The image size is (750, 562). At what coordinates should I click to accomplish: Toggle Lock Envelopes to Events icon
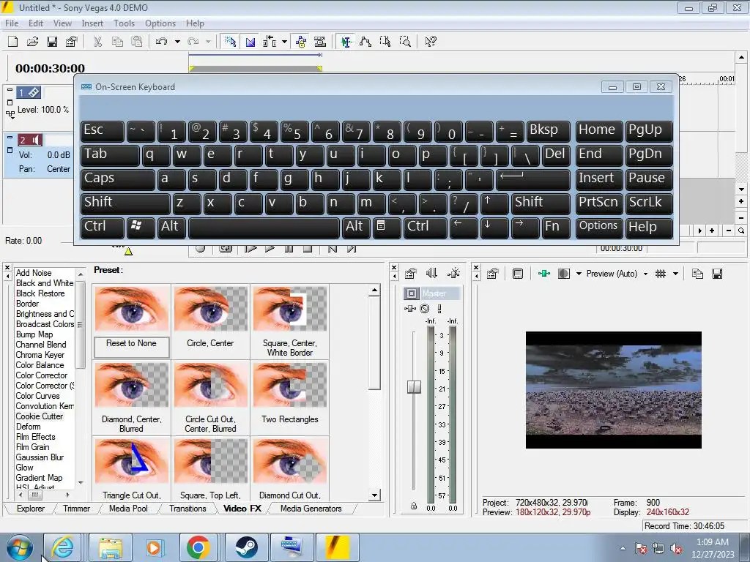tap(301, 42)
